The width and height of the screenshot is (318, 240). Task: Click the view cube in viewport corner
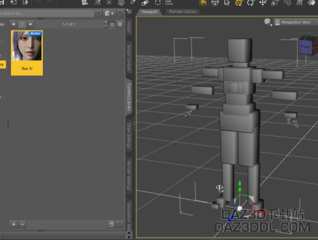[307, 46]
